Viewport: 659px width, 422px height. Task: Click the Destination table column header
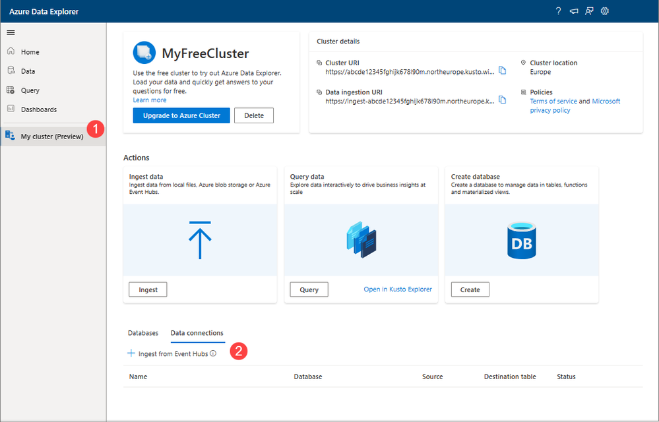[510, 377]
